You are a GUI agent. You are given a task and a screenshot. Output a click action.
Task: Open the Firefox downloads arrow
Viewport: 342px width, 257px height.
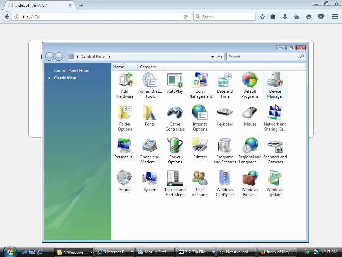(x=285, y=17)
